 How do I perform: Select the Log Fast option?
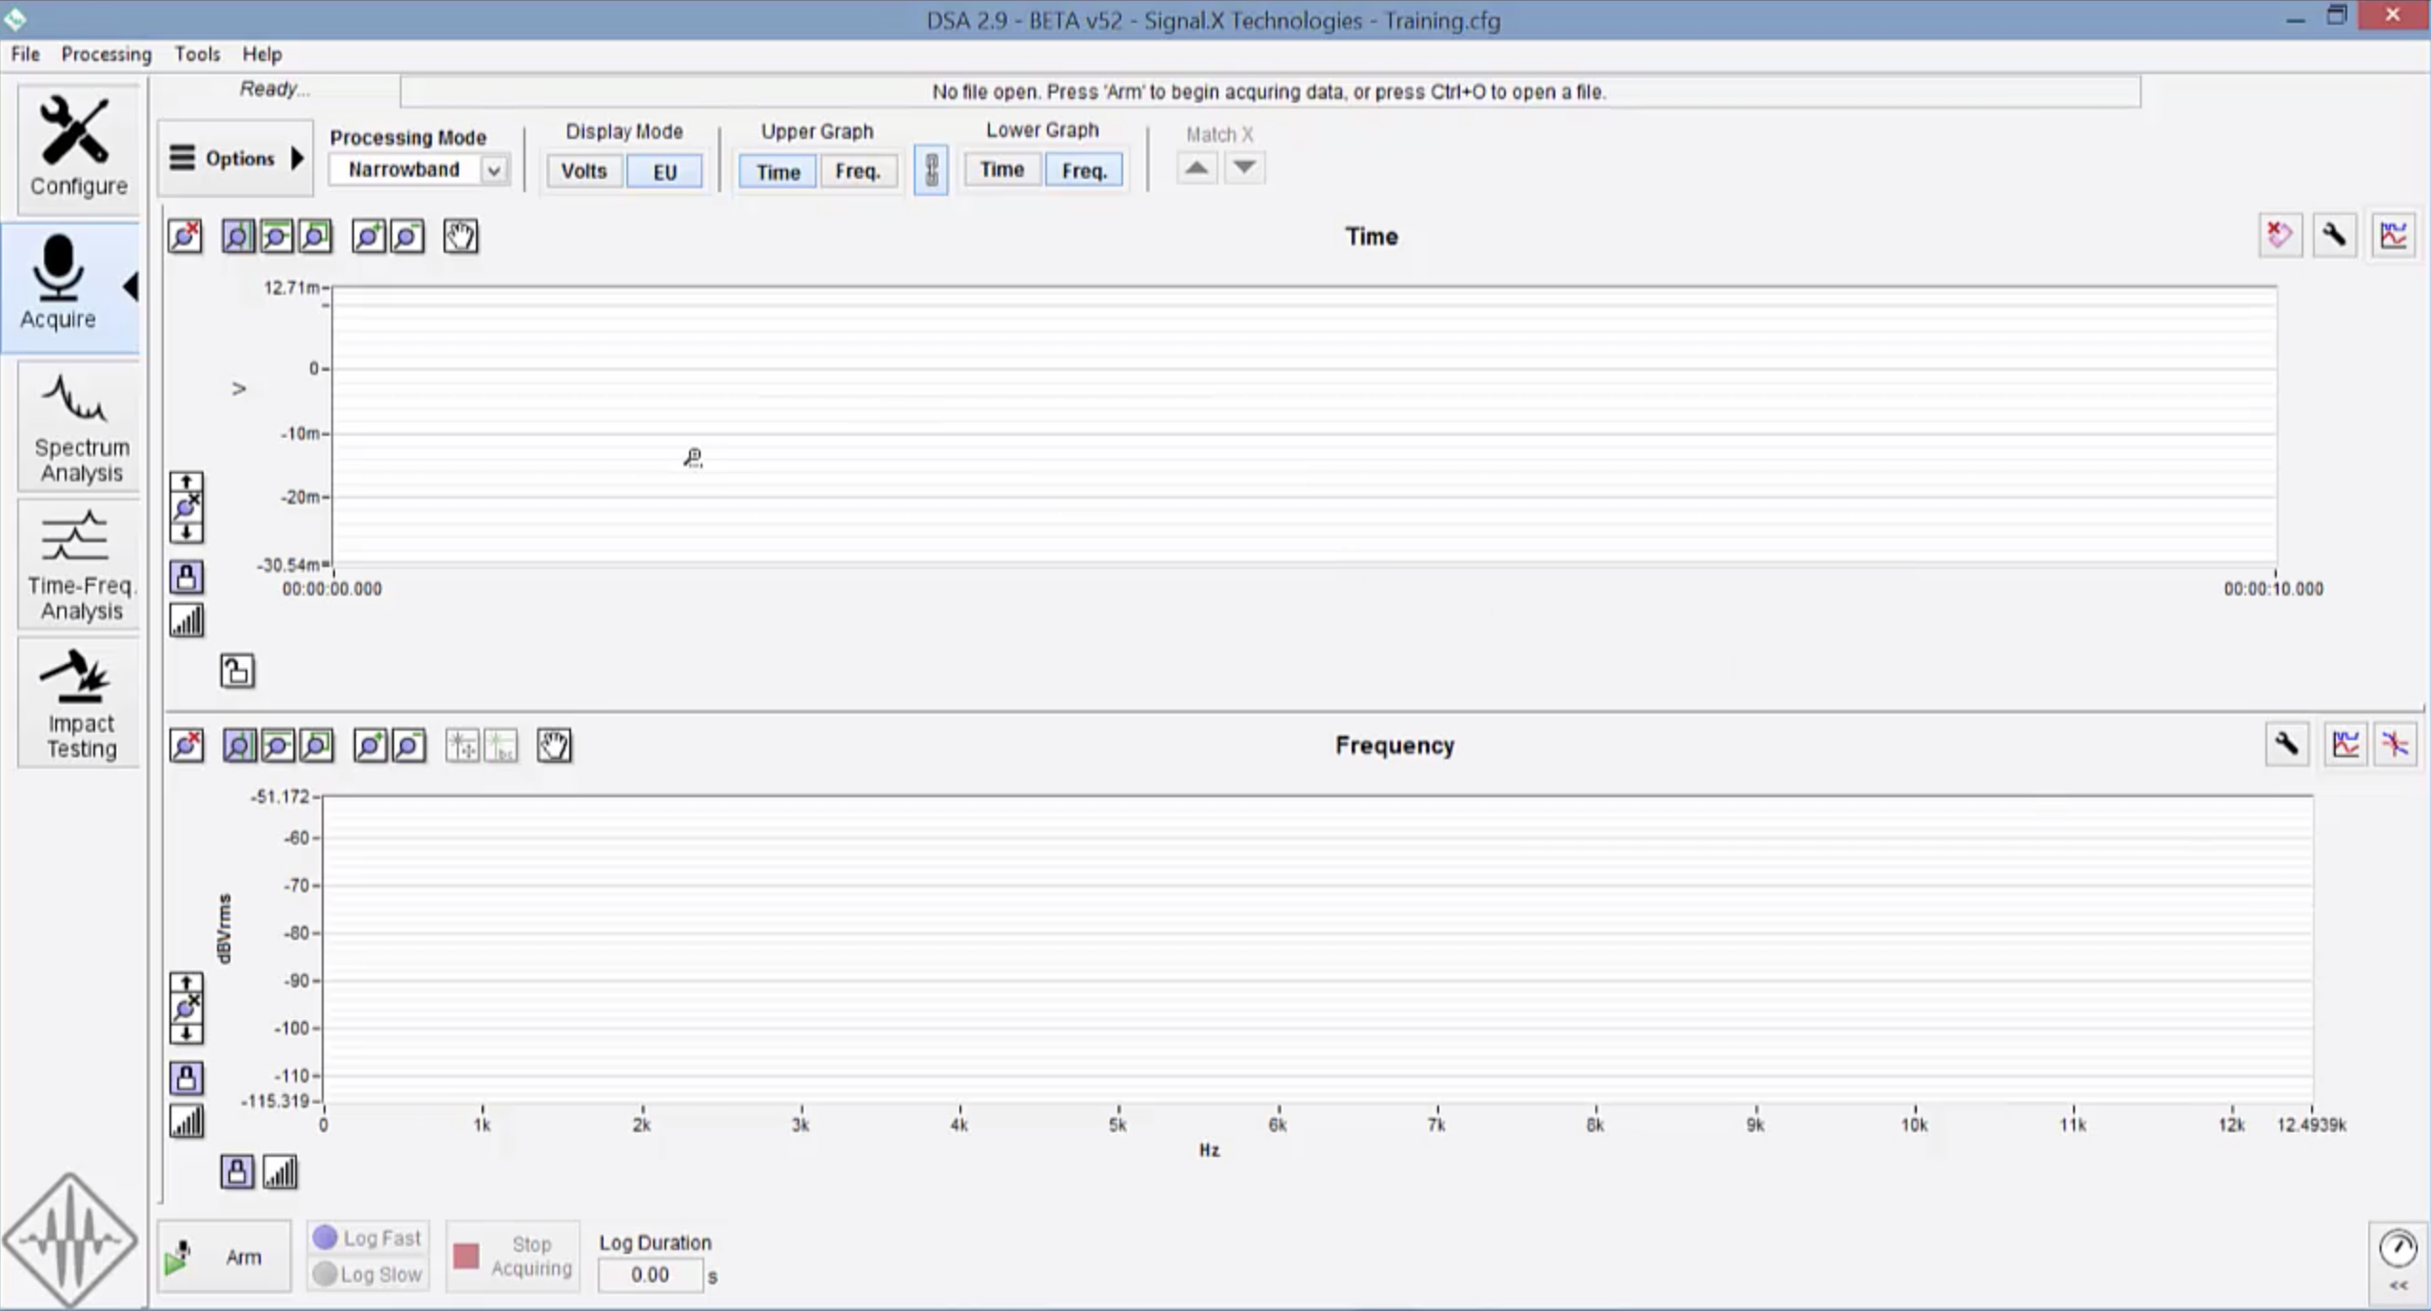(368, 1238)
